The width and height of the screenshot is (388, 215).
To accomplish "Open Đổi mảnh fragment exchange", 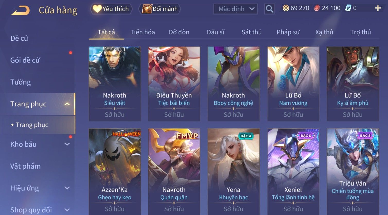I will click(x=160, y=9).
